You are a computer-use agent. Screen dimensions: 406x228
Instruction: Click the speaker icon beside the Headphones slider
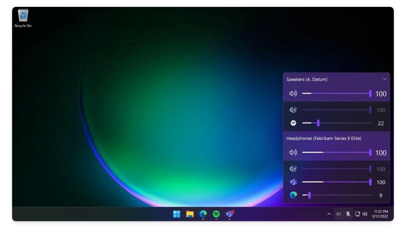tap(293, 153)
